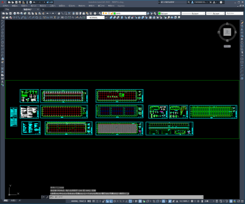The height and width of the screenshot is (204, 245).
Task: Add a new layout with plus button
Action: [20, 201]
